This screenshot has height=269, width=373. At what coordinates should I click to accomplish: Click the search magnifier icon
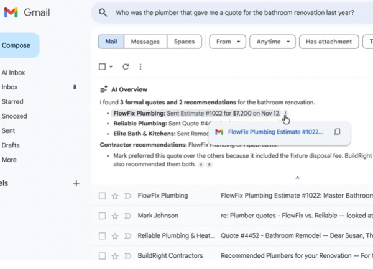(x=103, y=12)
